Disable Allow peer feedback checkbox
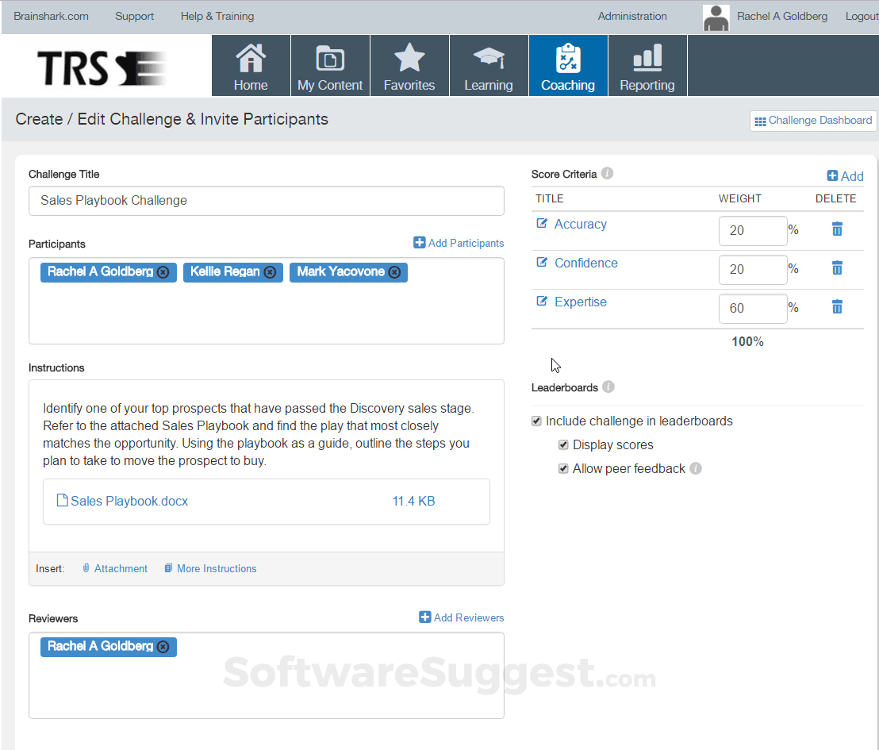The width and height of the screenshot is (879, 750). (564, 469)
